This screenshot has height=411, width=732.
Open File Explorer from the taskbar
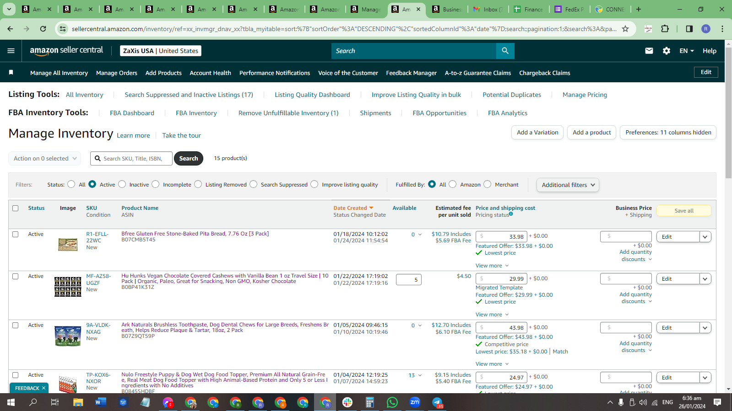78,402
